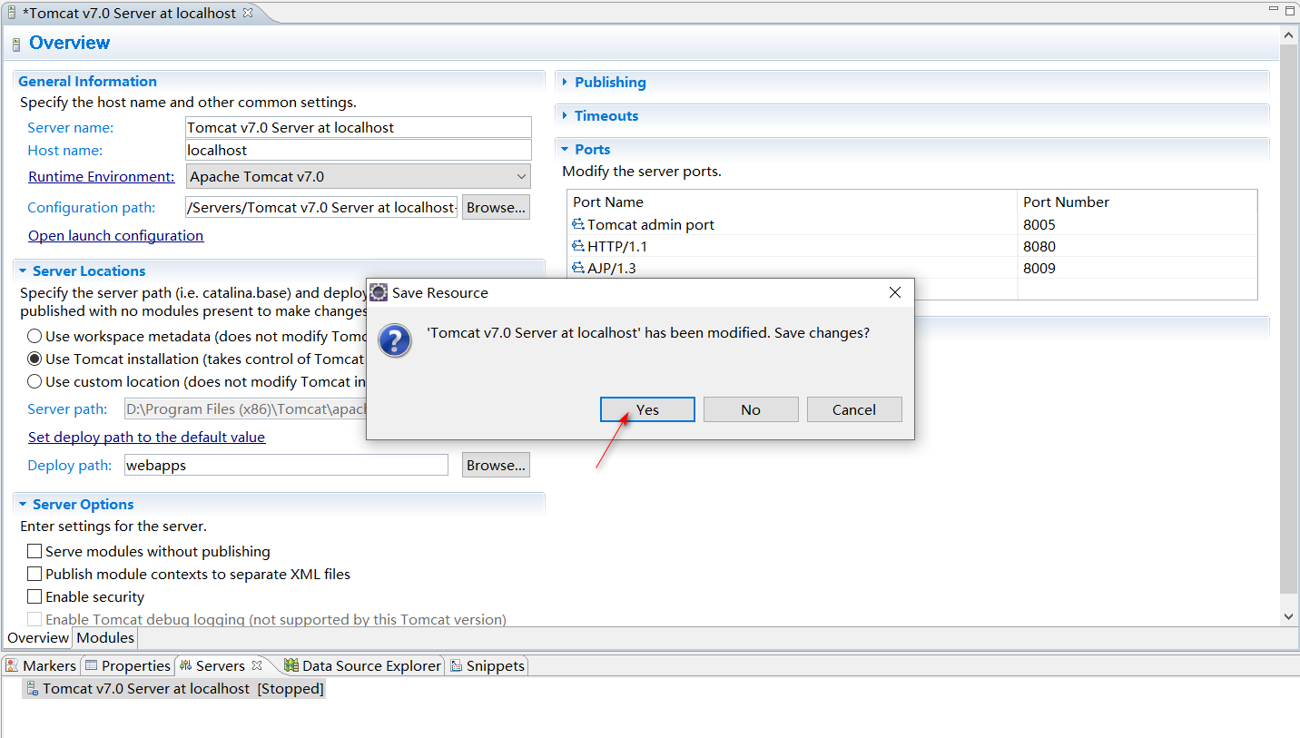Select Tomcat v7.0 Server in Servers view

(x=174, y=688)
